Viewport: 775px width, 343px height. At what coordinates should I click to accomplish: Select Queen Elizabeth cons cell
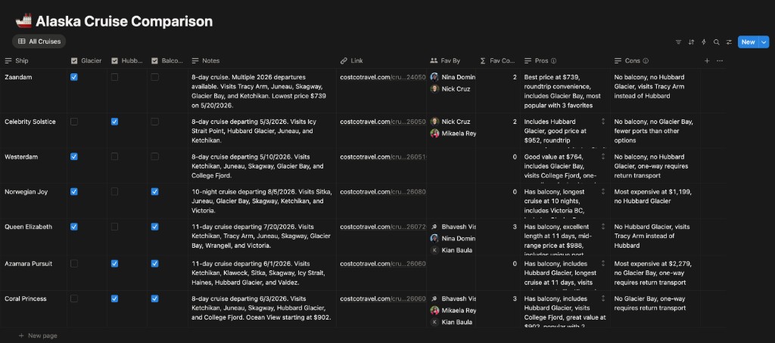(655, 236)
